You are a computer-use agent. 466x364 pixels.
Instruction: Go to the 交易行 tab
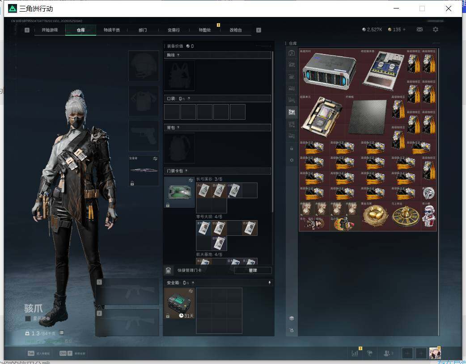[174, 30]
